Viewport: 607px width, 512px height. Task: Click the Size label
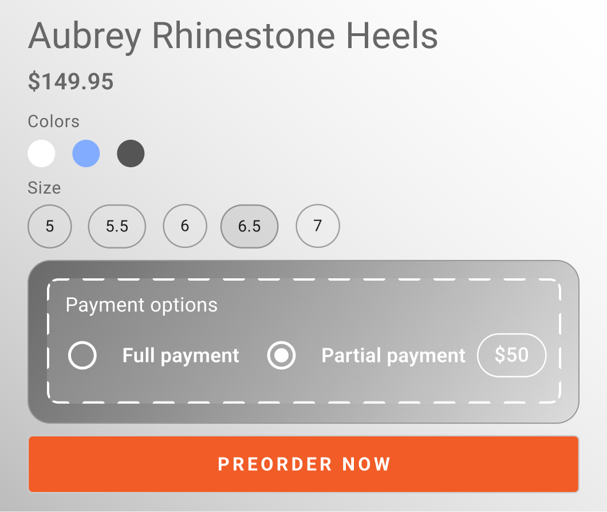click(x=44, y=188)
